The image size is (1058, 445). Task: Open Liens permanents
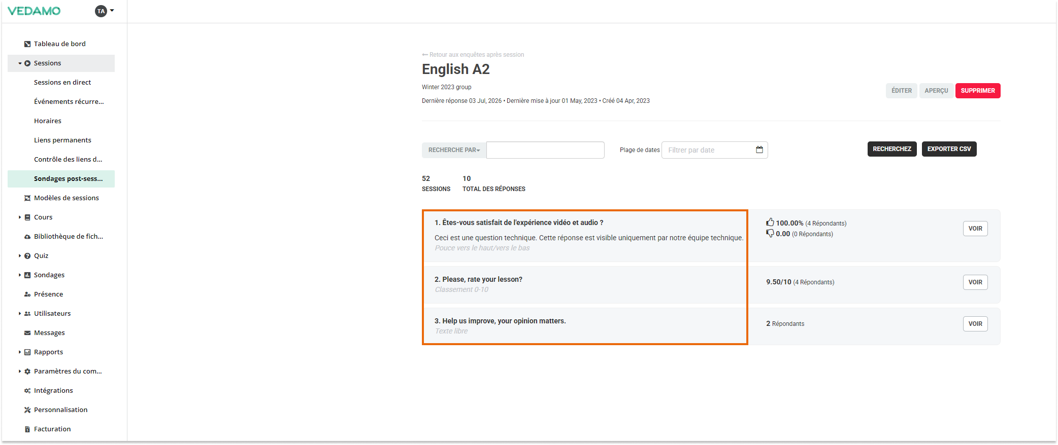click(x=62, y=140)
